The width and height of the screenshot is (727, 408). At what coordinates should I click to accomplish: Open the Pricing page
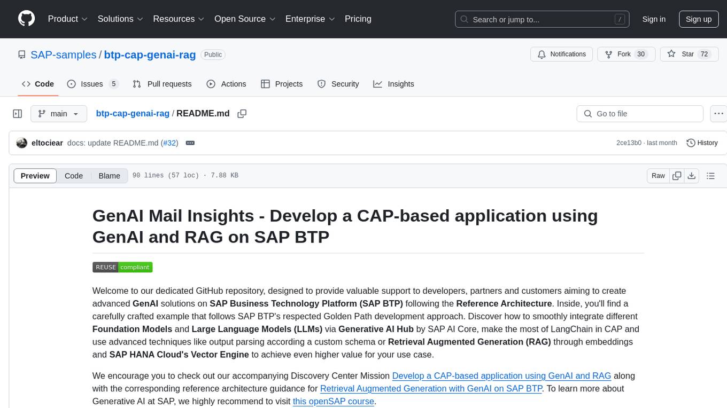click(x=358, y=19)
